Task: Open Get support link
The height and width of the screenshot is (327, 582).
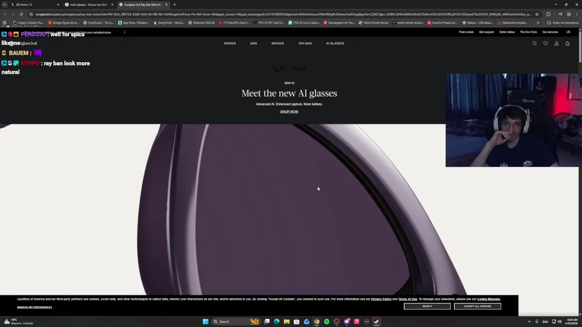Action: (x=486, y=32)
